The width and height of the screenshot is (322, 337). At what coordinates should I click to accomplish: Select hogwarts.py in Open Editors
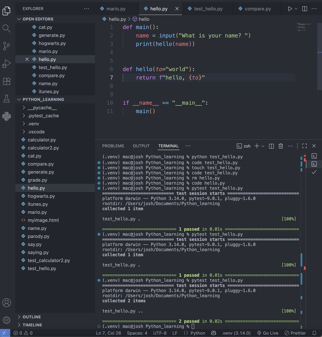55,43
